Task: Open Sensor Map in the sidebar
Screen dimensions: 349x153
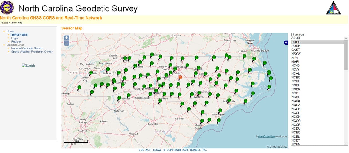Action: click(x=19, y=35)
